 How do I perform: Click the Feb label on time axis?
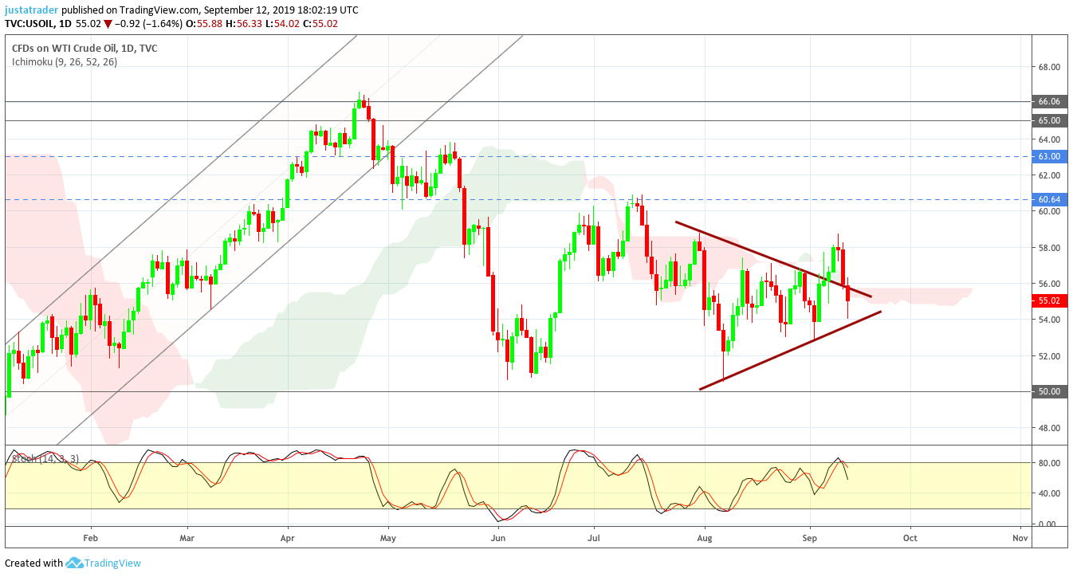(x=91, y=538)
